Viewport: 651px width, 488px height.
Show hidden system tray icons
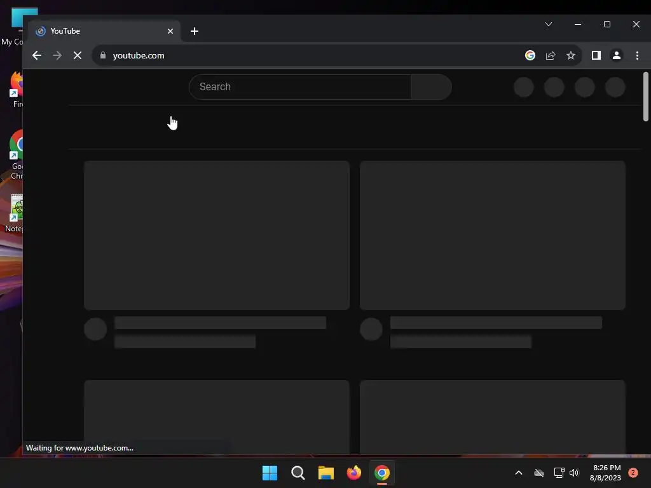(519, 473)
